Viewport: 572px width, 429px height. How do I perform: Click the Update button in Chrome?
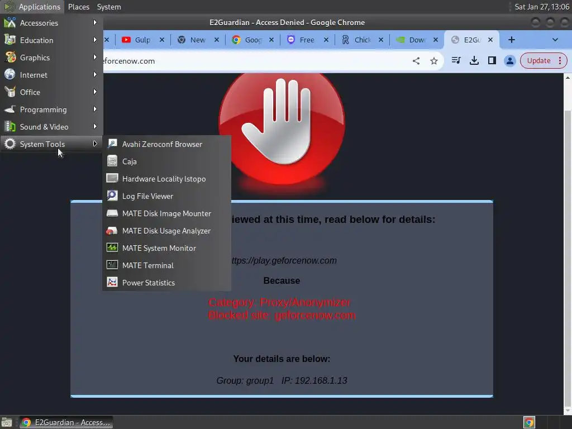544,60
